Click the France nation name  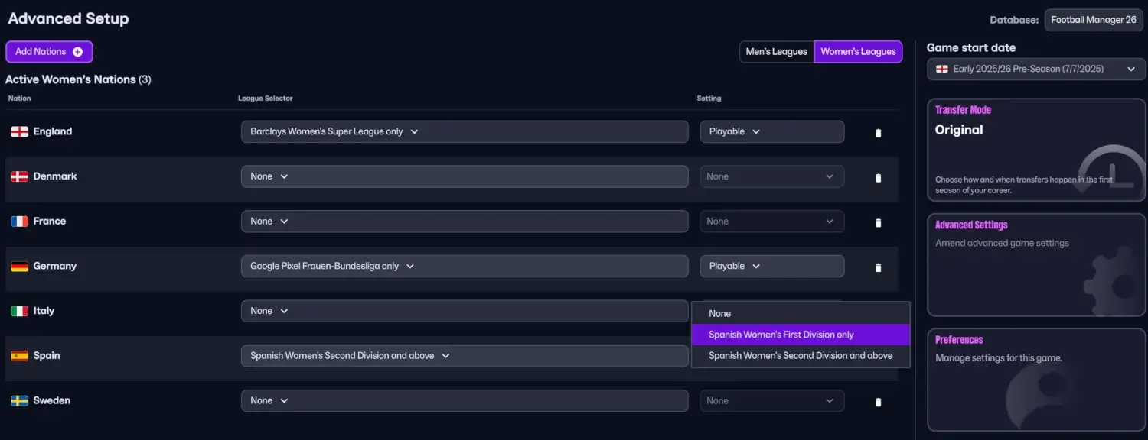(50, 222)
